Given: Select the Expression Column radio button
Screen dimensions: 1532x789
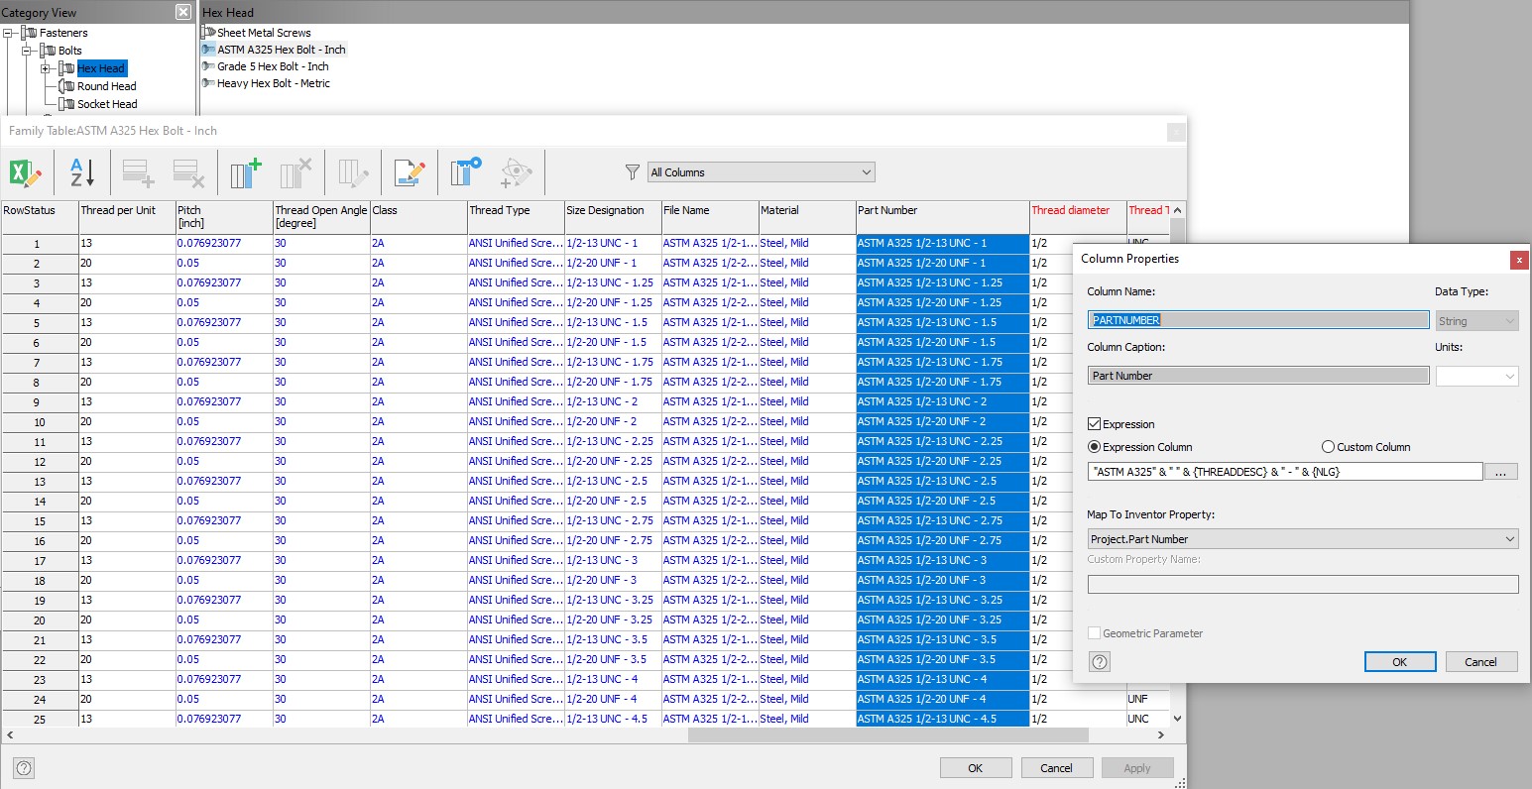Looking at the screenshot, I should pyautogui.click(x=1094, y=446).
